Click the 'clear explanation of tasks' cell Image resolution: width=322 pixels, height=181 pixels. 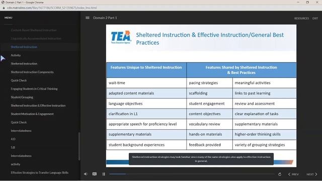[x=265, y=114]
